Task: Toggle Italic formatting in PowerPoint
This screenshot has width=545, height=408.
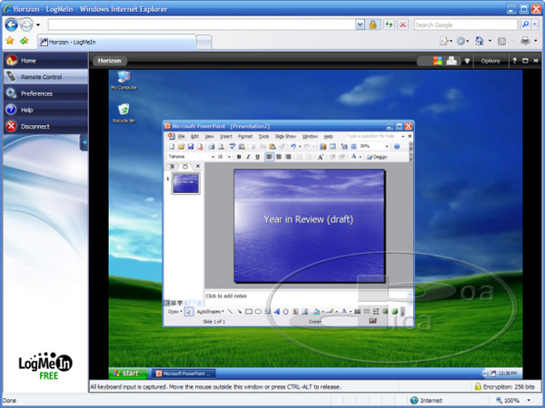Action: [247, 157]
